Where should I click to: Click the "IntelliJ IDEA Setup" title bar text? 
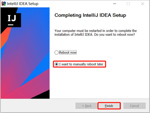23,4
